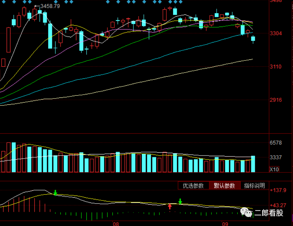Click the 3337 volume axis value
The width and height of the screenshot is (293, 226).
(x=276, y=158)
